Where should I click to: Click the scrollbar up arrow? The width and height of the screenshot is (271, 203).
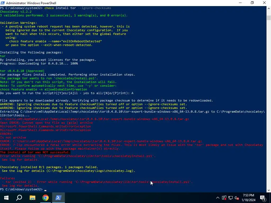point(269,8)
